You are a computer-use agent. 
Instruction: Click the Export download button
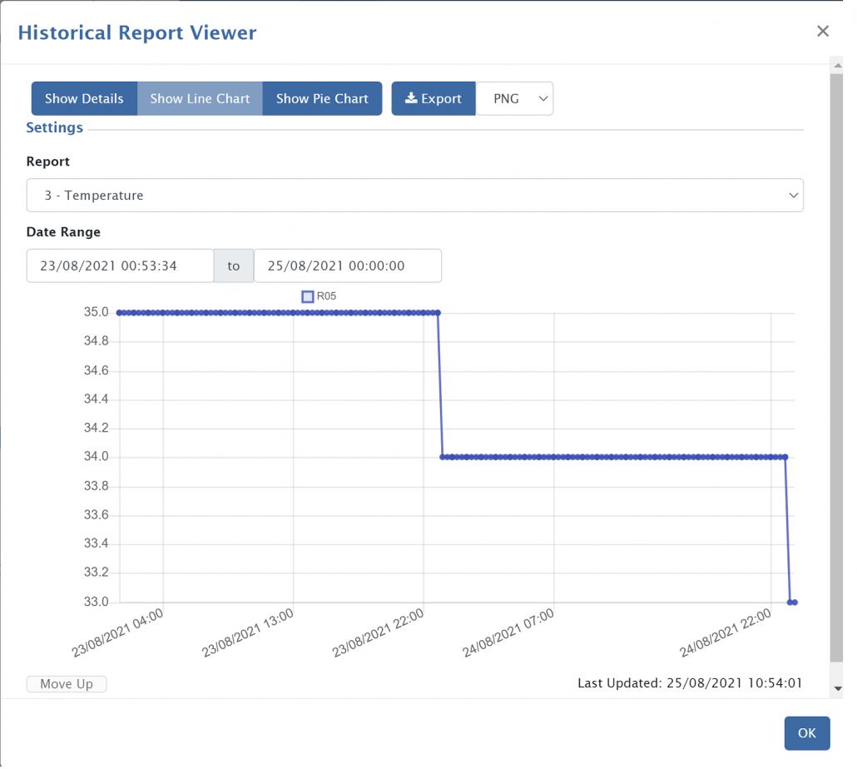tap(433, 98)
